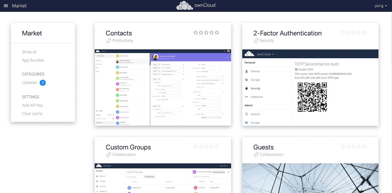Click the Security tag icon under 2-Factor Authentication
Screen dimensions: 392x193
[256, 40]
